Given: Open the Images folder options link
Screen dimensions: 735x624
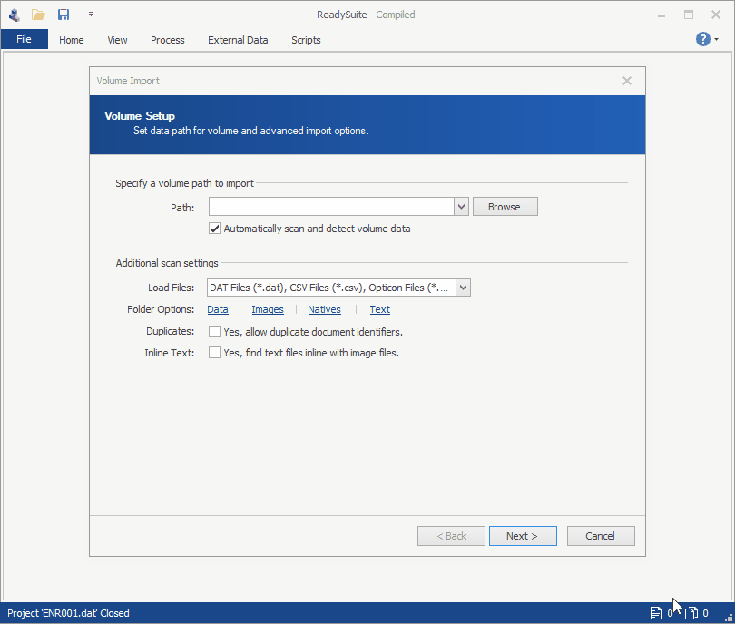Looking at the screenshot, I should (267, 309).
